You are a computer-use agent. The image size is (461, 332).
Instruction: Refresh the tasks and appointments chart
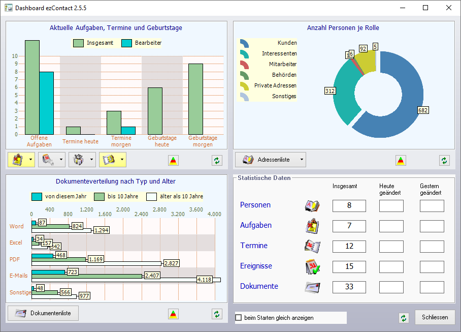(x=217, y=160)
